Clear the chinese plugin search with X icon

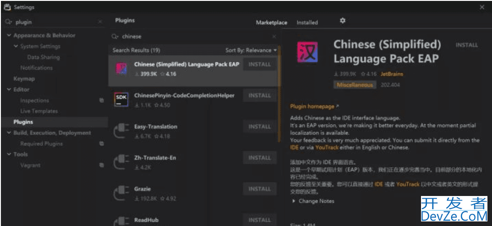coord(274,37)
